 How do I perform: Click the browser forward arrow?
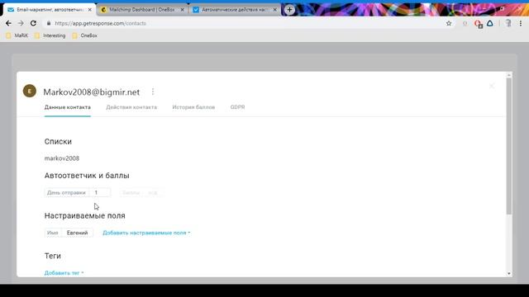point(21,23)
